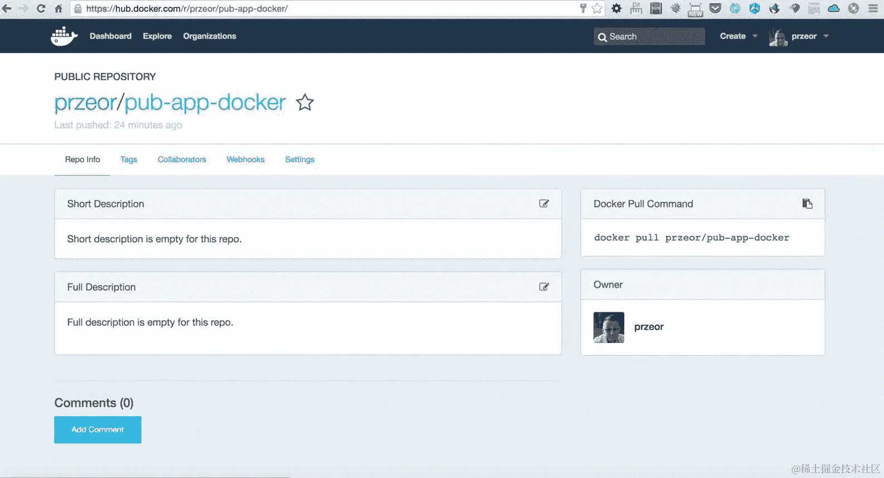Click przeor's avatar in the navbar
The image size is (884, 478).
[x=778, y=37]
